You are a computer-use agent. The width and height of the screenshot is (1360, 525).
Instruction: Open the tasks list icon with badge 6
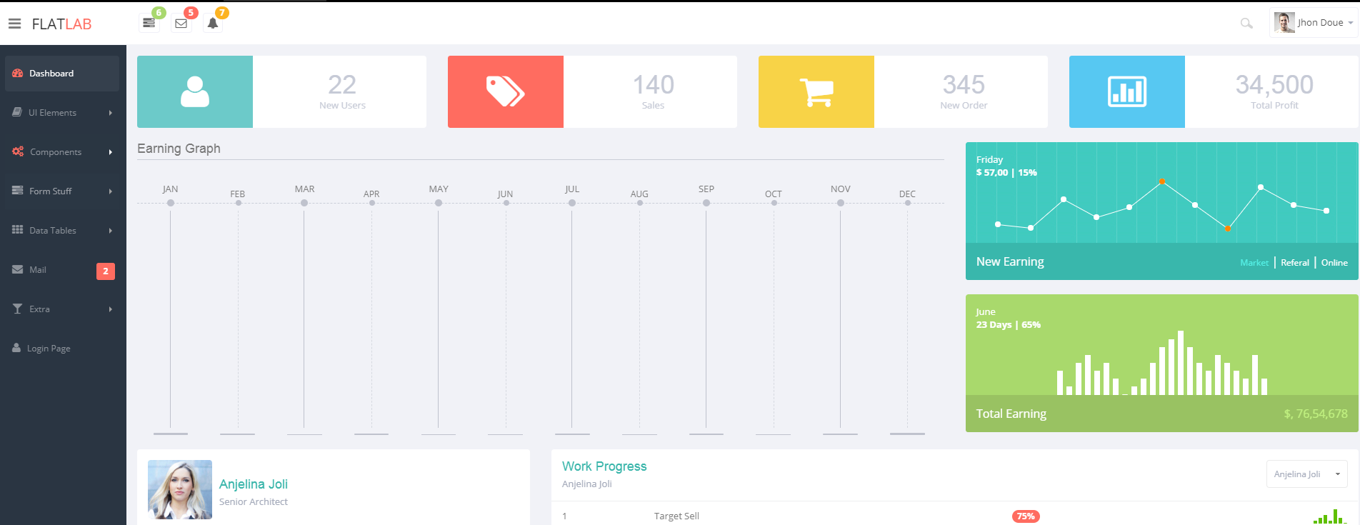[x=149, y=24]
